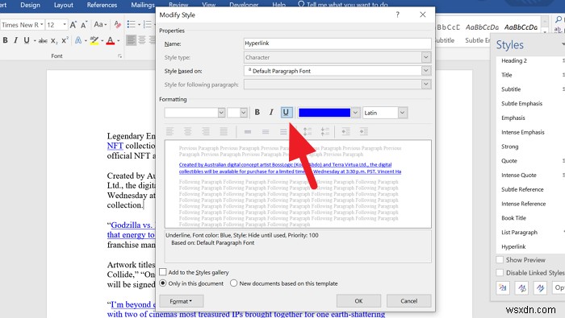Open the Latin script dropdown
565x318 pixels.
click(x=403, y=113)
